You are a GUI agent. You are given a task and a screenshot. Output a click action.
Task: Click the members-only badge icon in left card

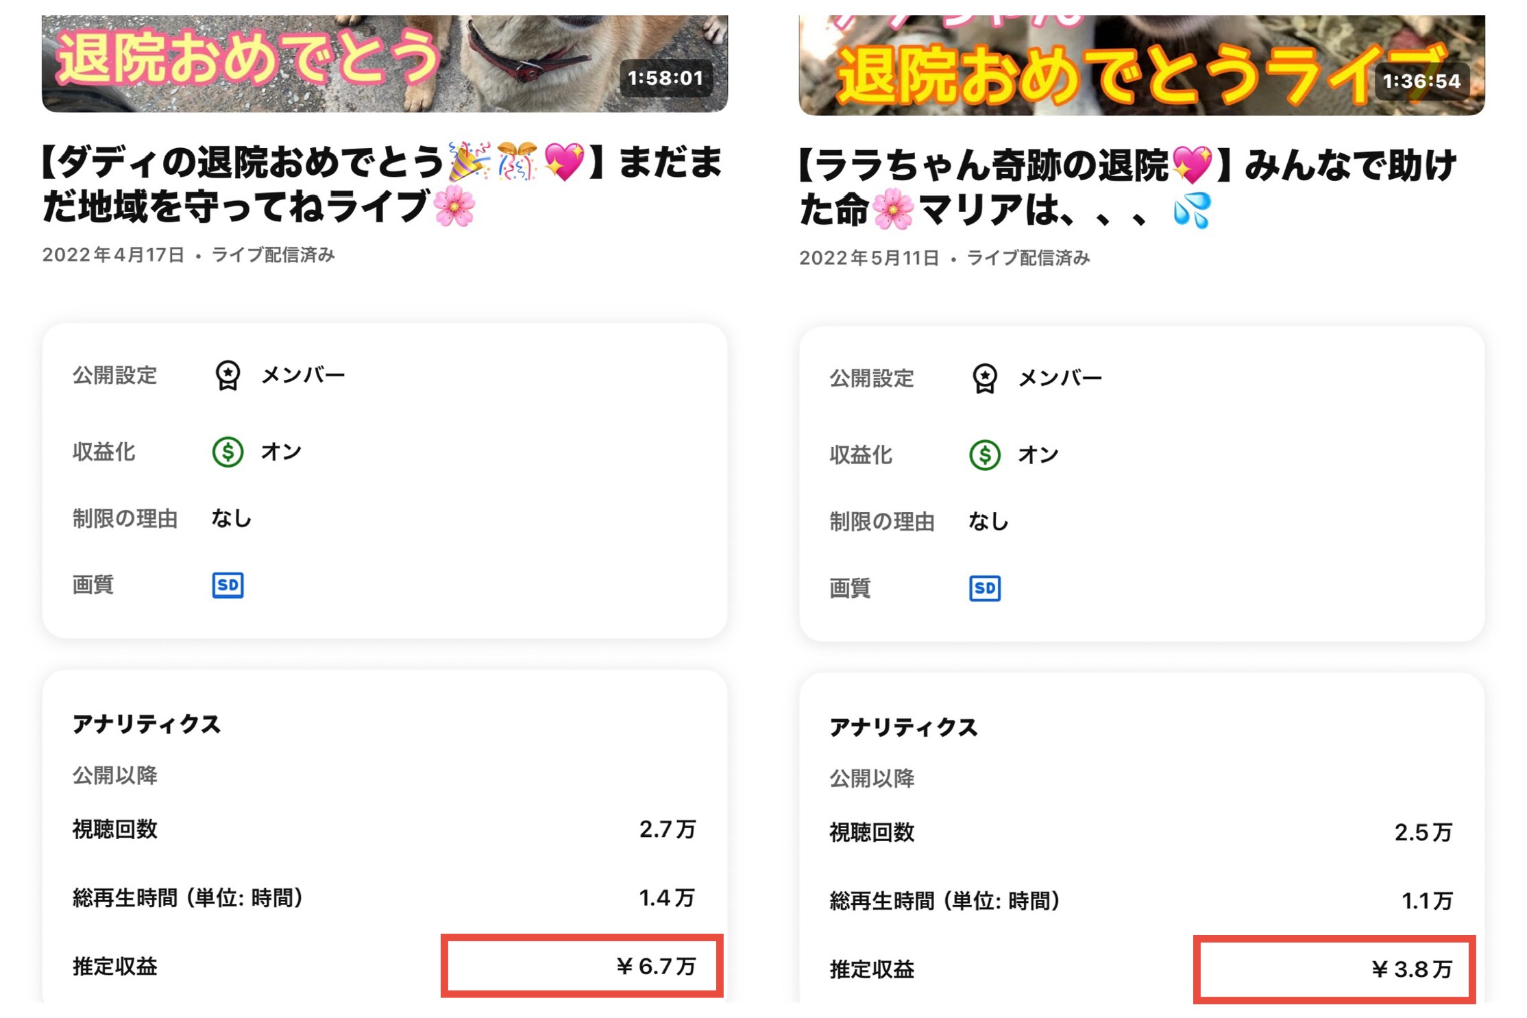point(228,376)
